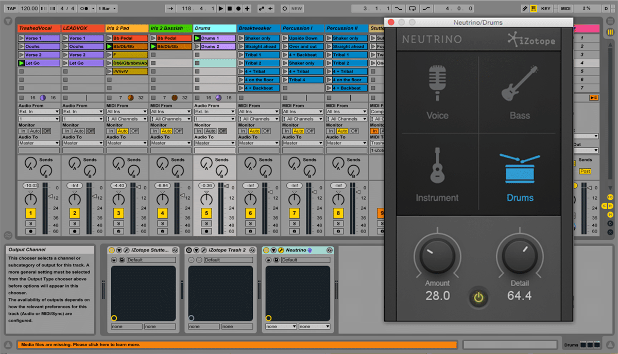Click the Send A knob on TrashedVocal
This screenshot has width=618, height=354.
pos(30,164)
